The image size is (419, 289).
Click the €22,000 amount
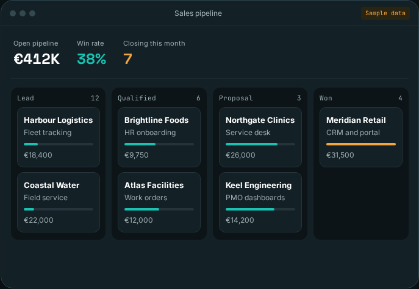coord(38,220)
